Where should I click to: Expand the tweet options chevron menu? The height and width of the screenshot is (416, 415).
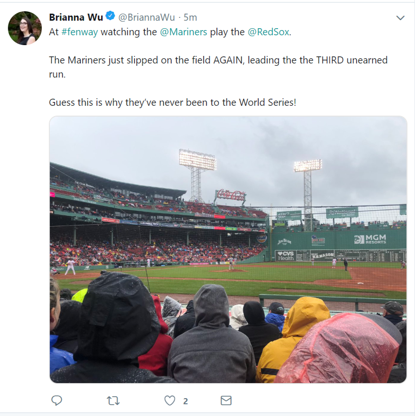coord(400,18)
